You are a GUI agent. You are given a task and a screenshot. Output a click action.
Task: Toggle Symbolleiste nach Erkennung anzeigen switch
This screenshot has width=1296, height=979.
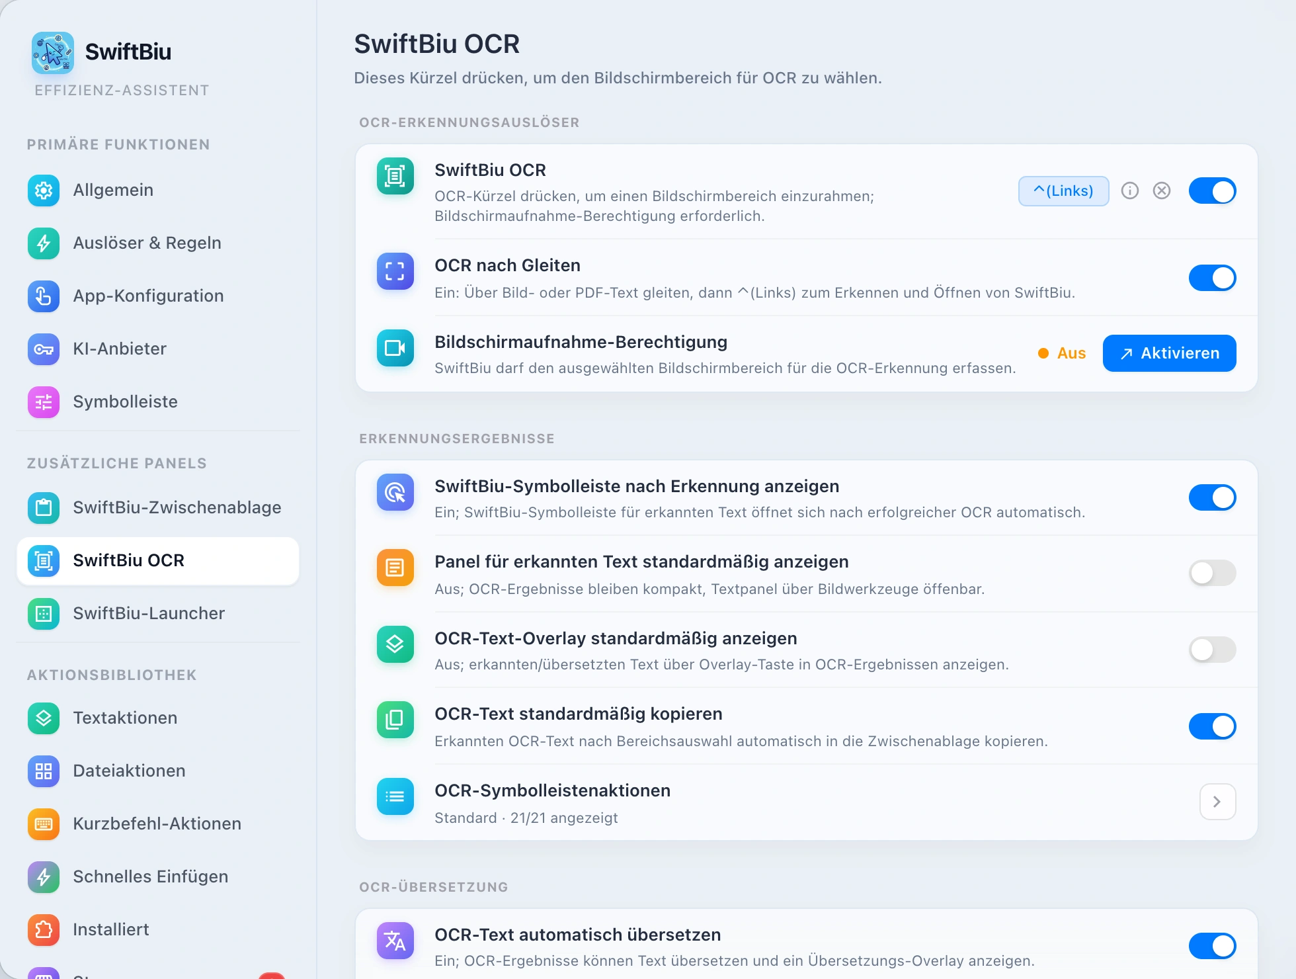[1212, 497]
